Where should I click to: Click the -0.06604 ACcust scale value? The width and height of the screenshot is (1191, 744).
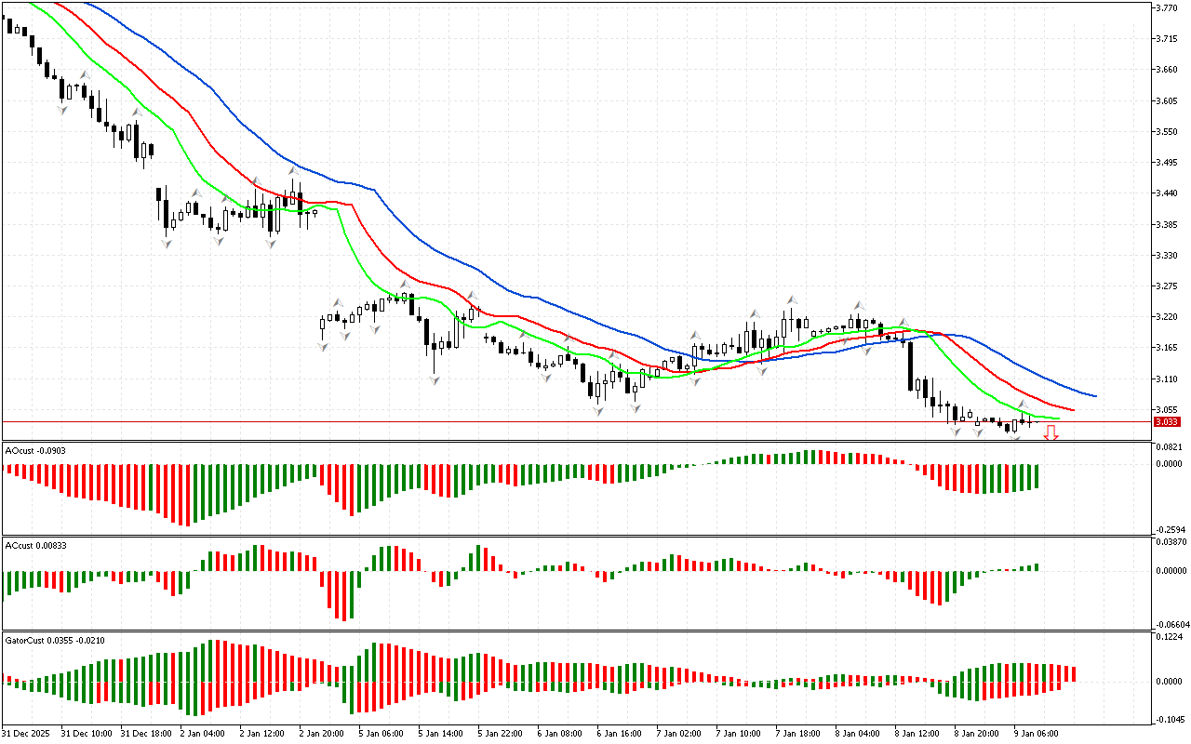pyautogui.click(x=1170, y=624)
